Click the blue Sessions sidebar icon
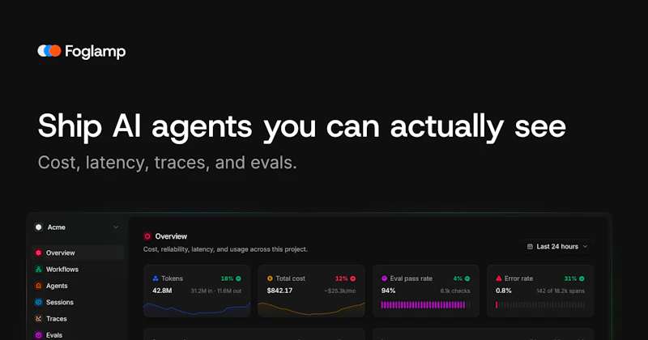 pos(38,303)
